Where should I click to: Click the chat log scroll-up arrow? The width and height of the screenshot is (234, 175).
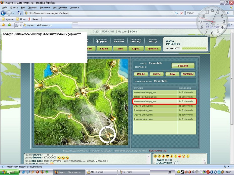[x=148, y=156]
